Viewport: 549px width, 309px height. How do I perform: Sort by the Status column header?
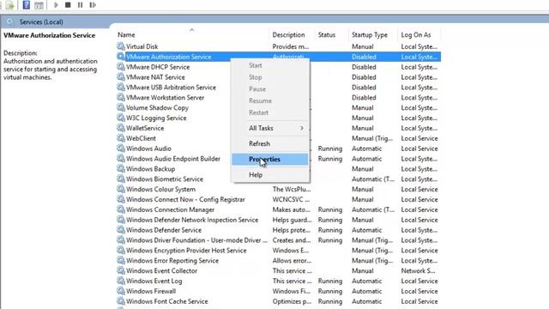pos(327,34)
